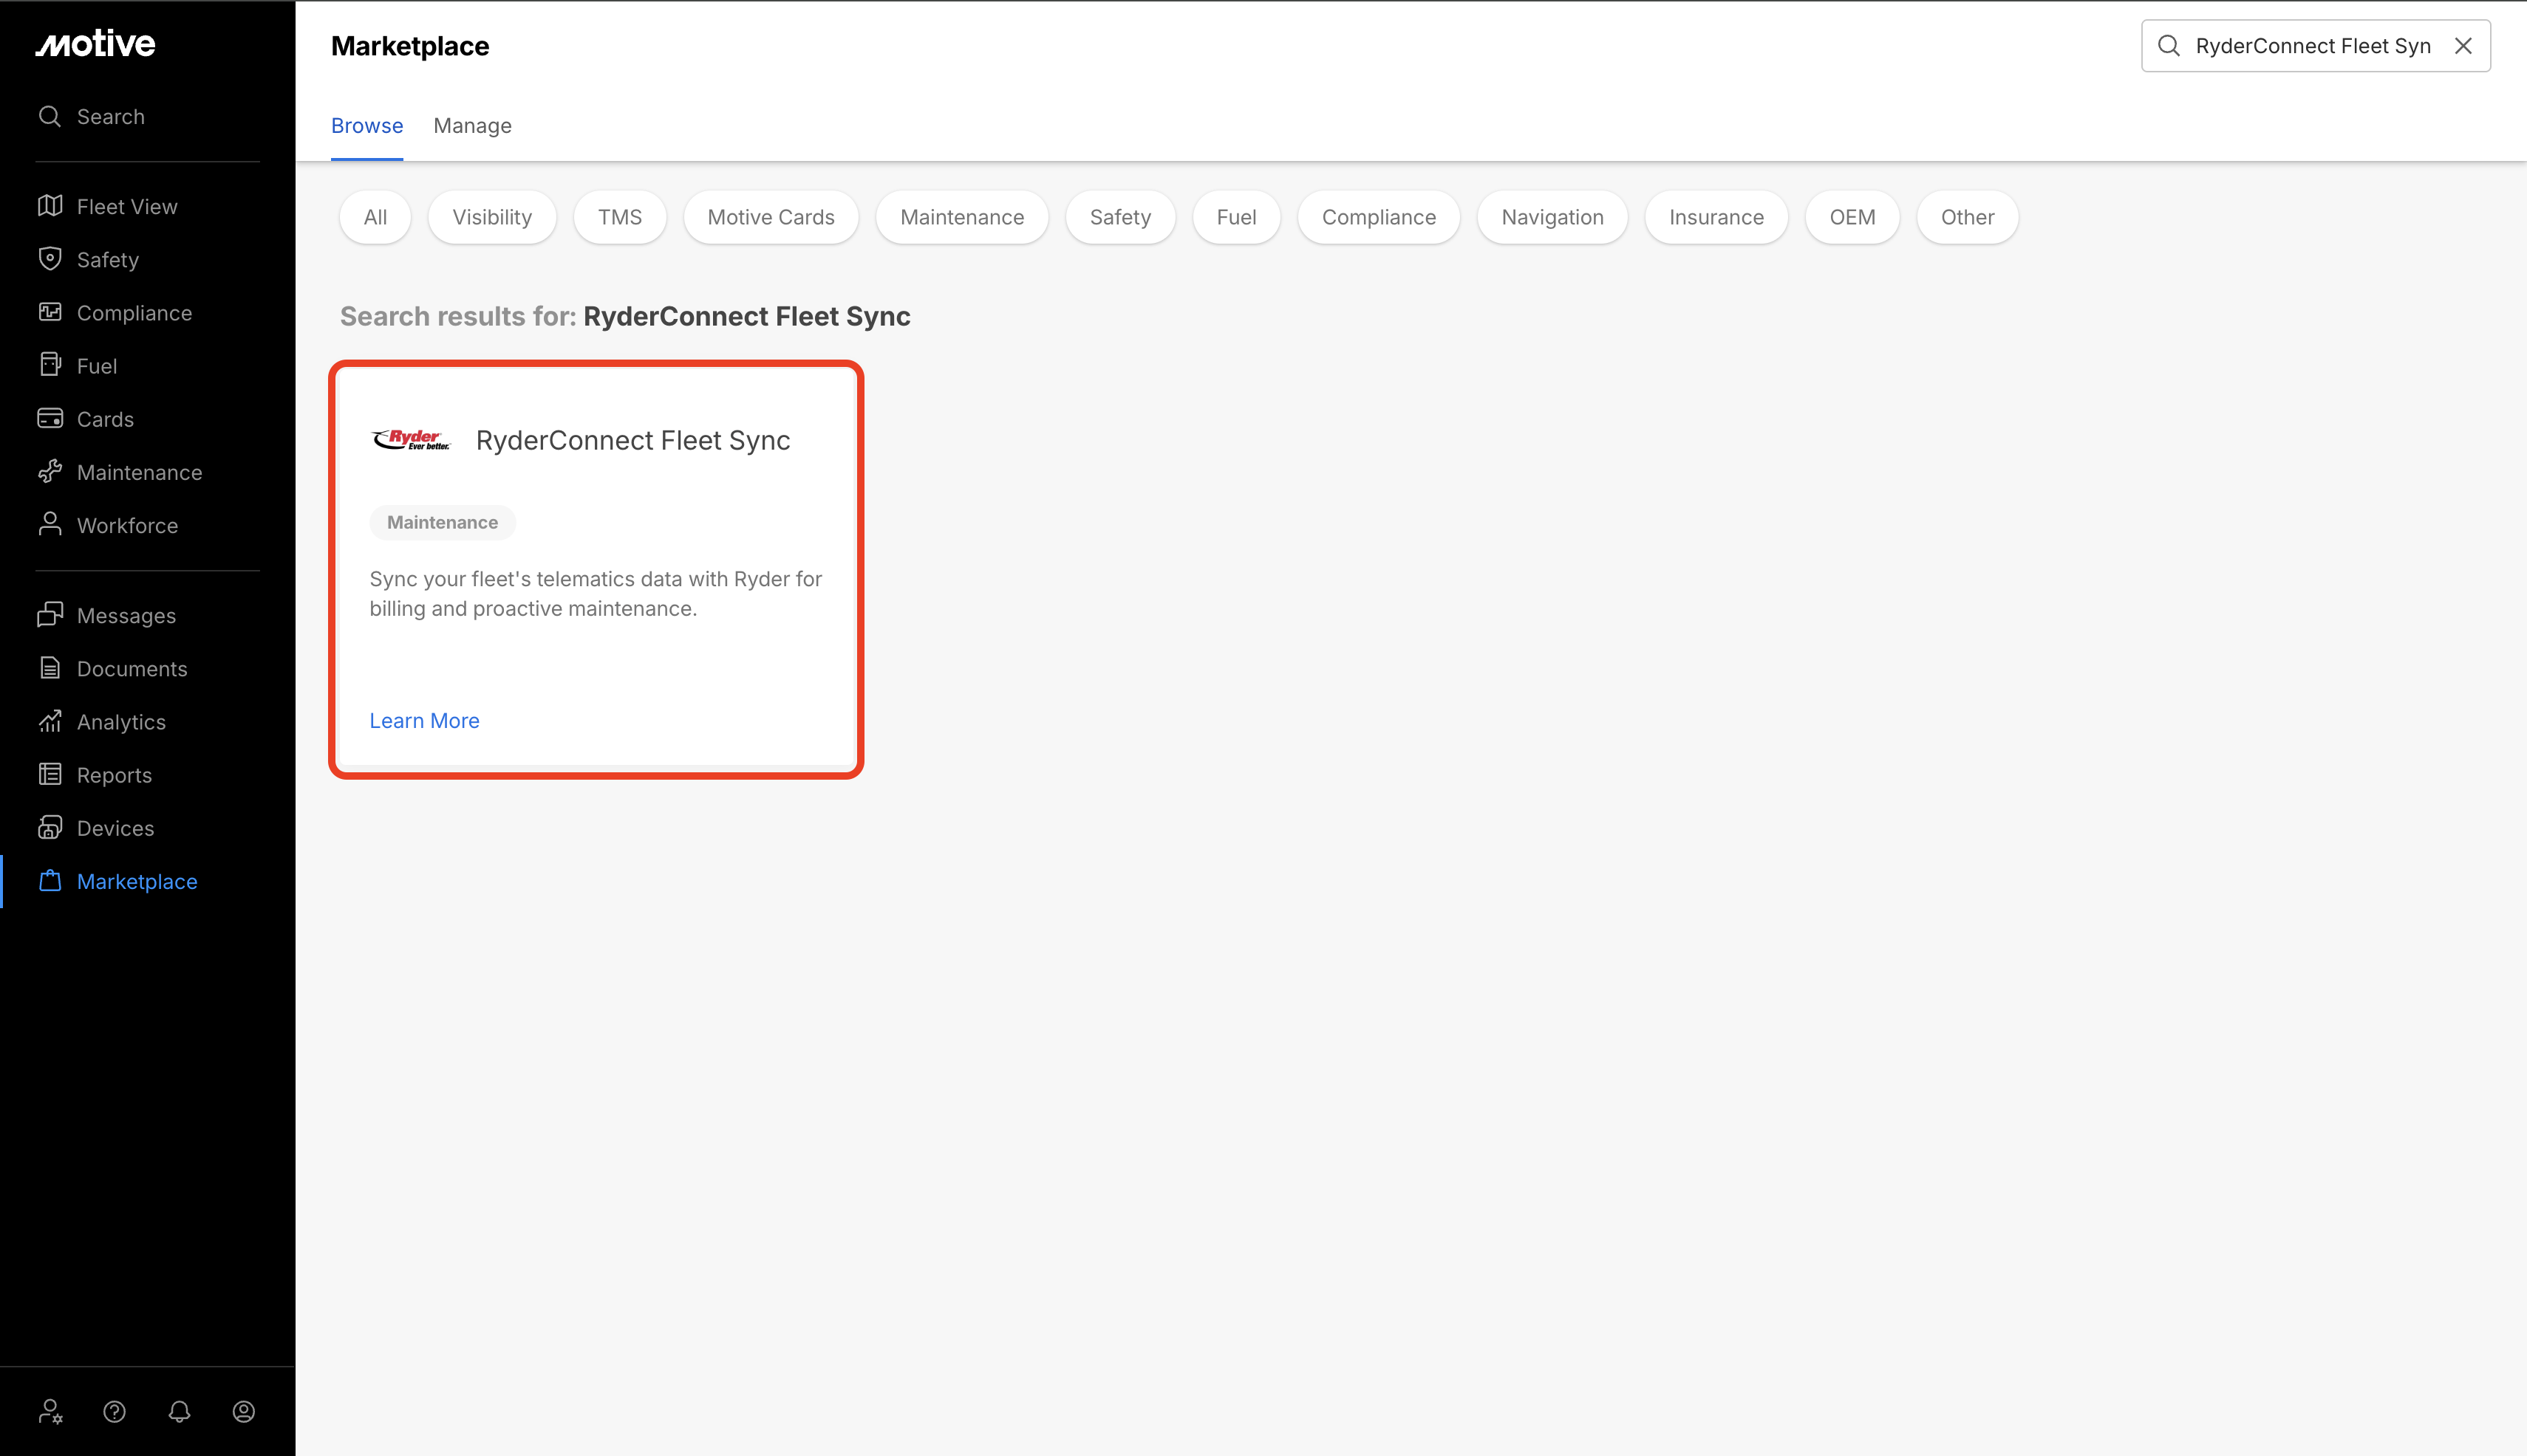
Task: Filter by Insurance category
Action: coord(1717,217)
